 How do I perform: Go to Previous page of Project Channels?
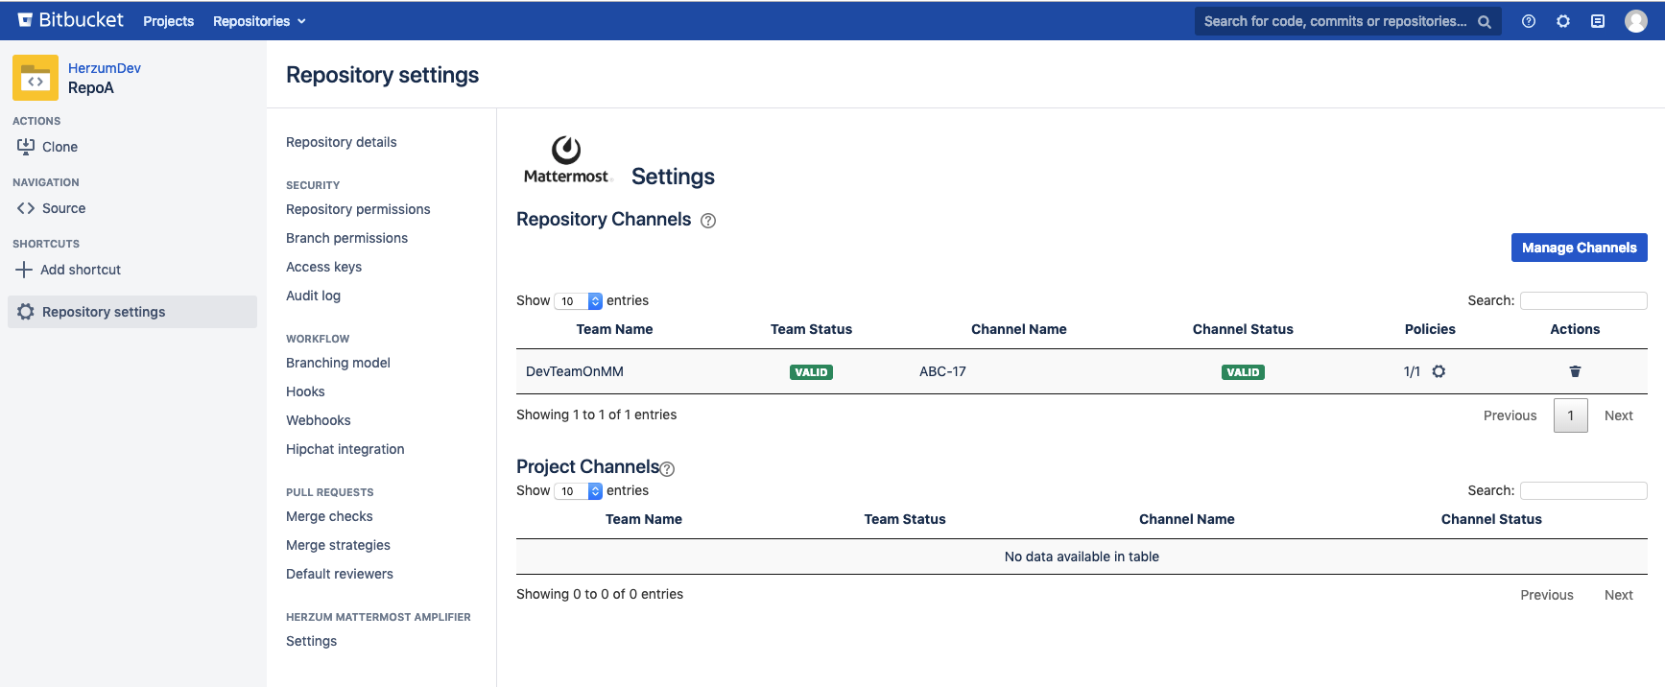click(x=1547, y=595)
